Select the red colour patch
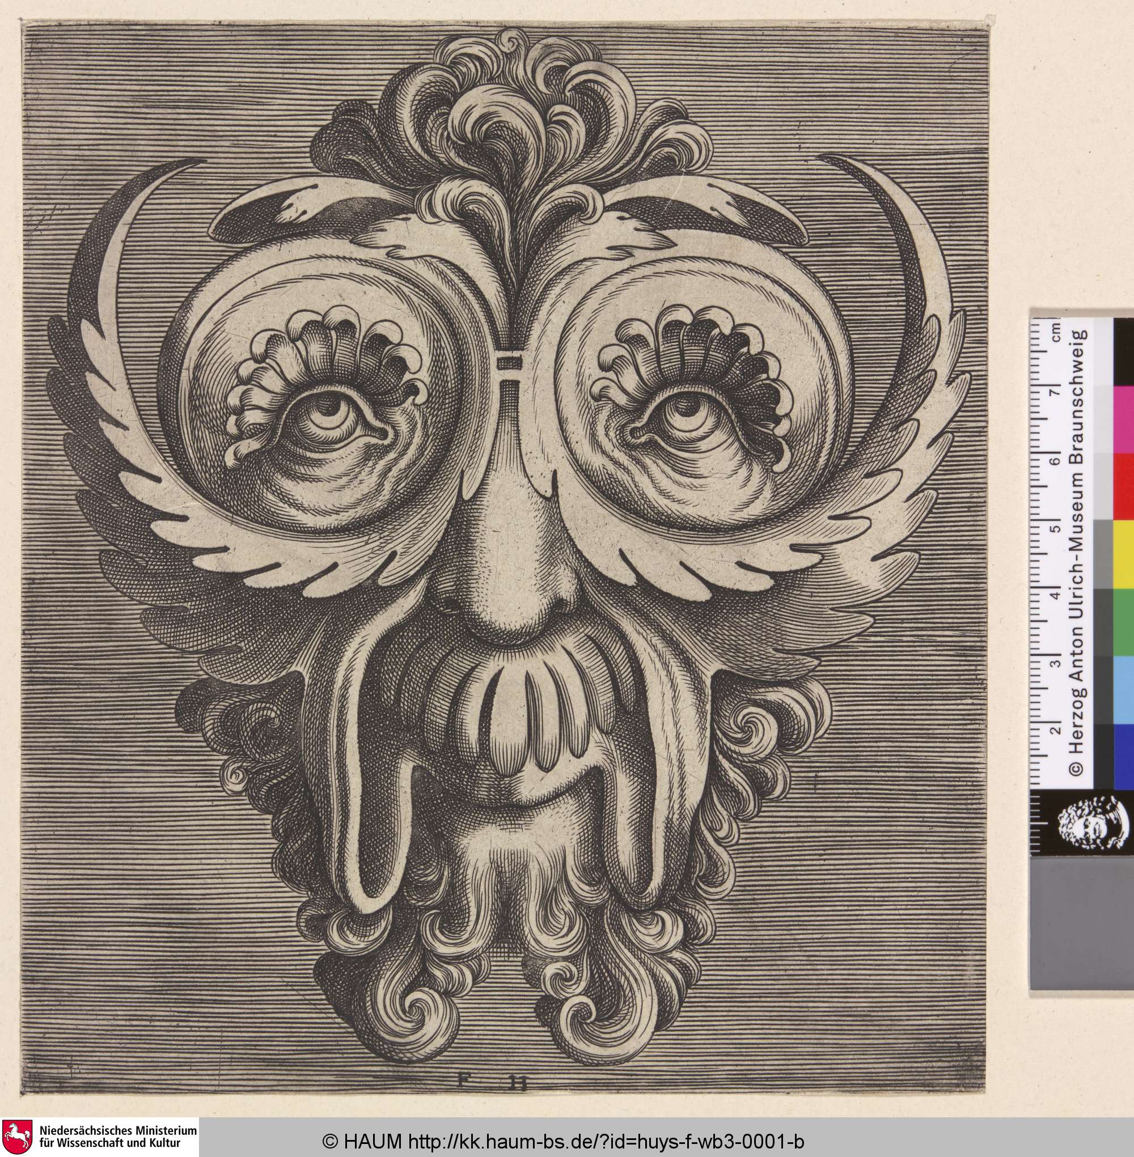 pyautogui.click(x=1123, y=486)
